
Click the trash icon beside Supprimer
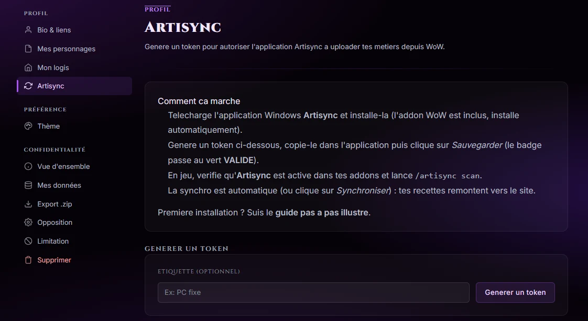click(28, 260)
